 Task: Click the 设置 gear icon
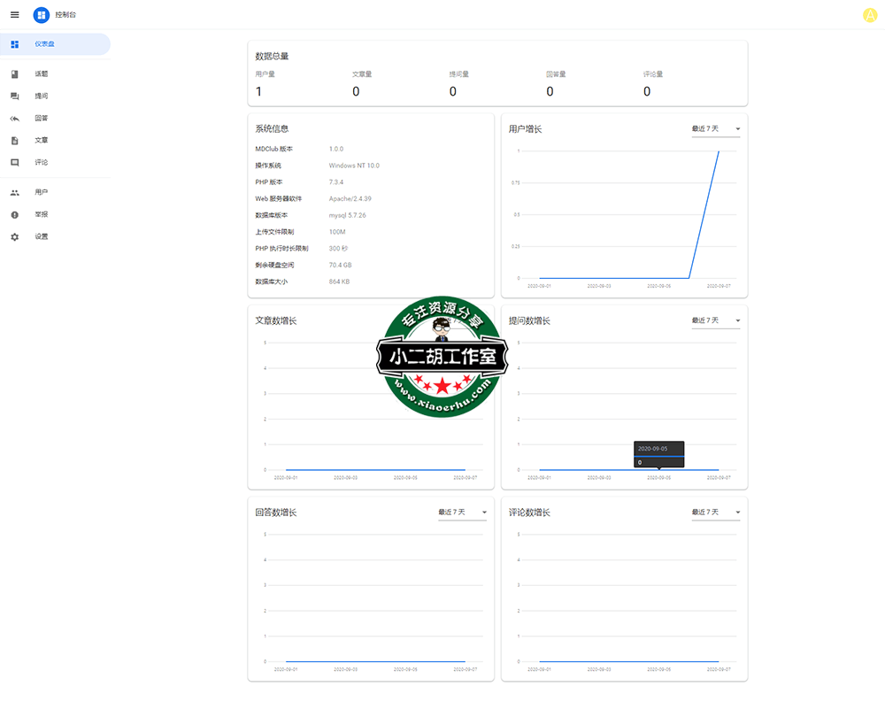tap(14, 237)
